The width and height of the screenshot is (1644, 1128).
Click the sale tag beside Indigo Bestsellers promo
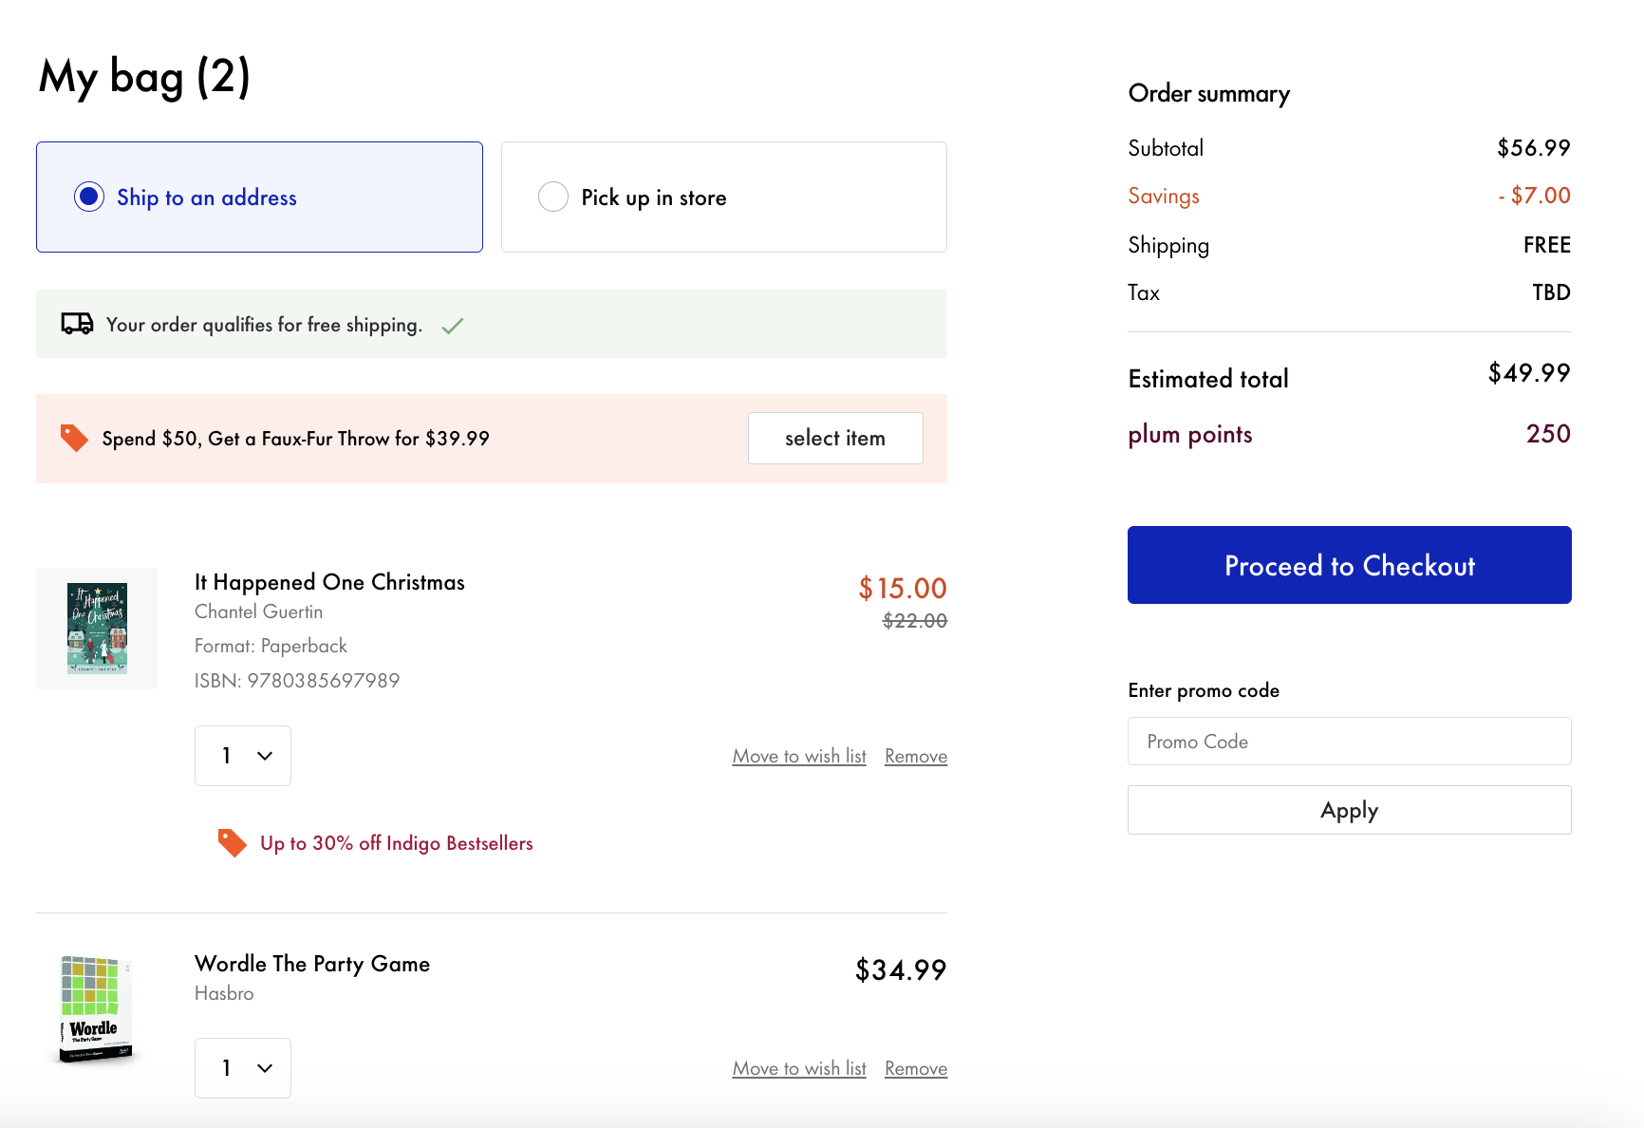[x=231, y=841]
